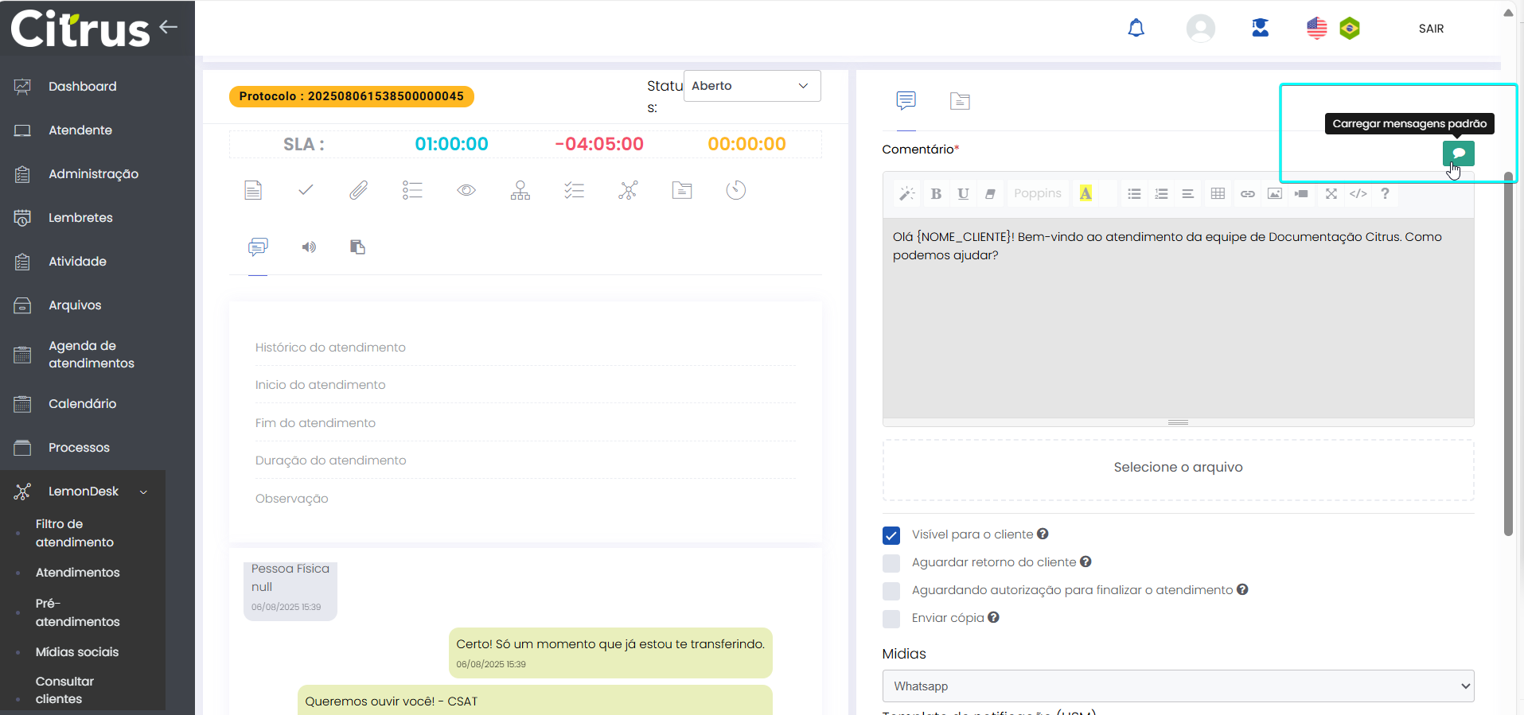This screenshot has height=715, width=1524.
Task: Click the Selecione o arquivo upload area
Action: click(x=1178, y=468)
